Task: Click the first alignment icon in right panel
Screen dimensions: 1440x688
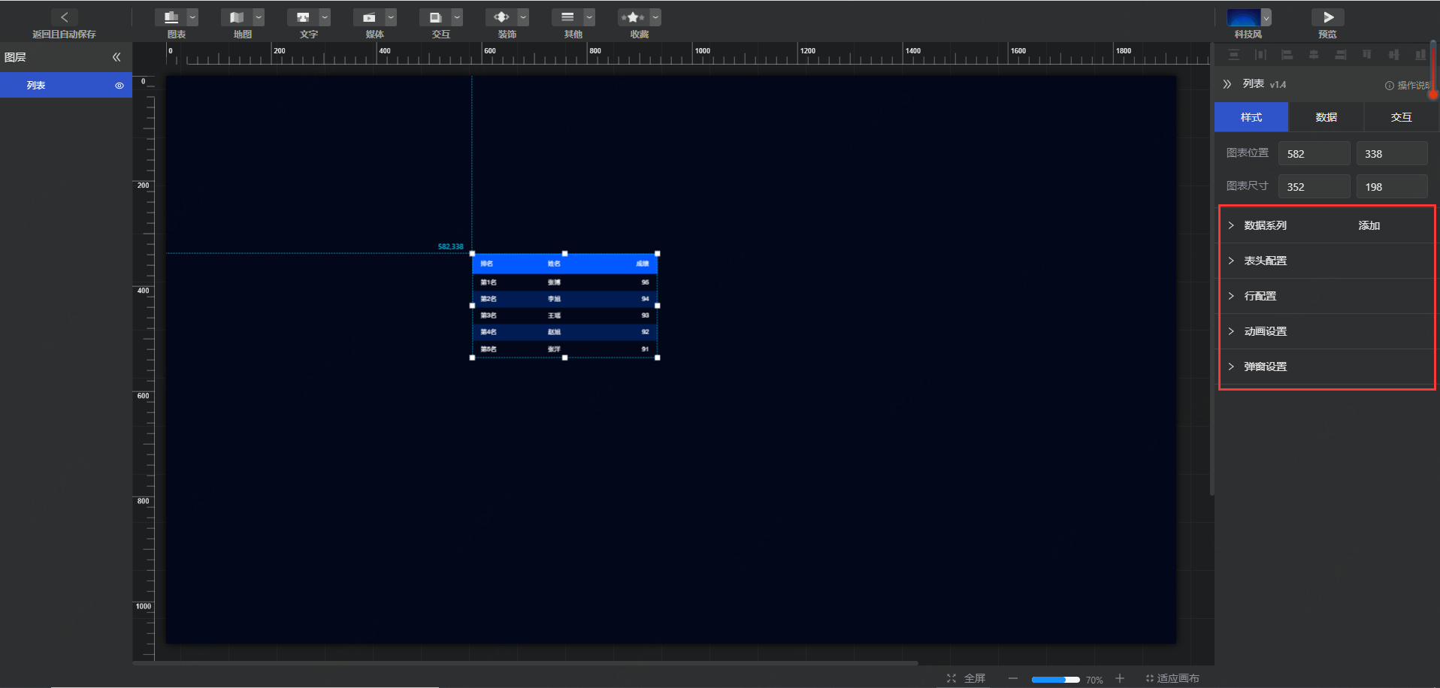Action: pyautogui.click(x=1233, y=55)
